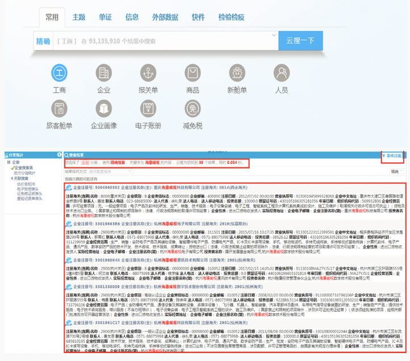Open the 结果排列方式 sort dropdown
This screenshot has height=361, width=410.
110,171
